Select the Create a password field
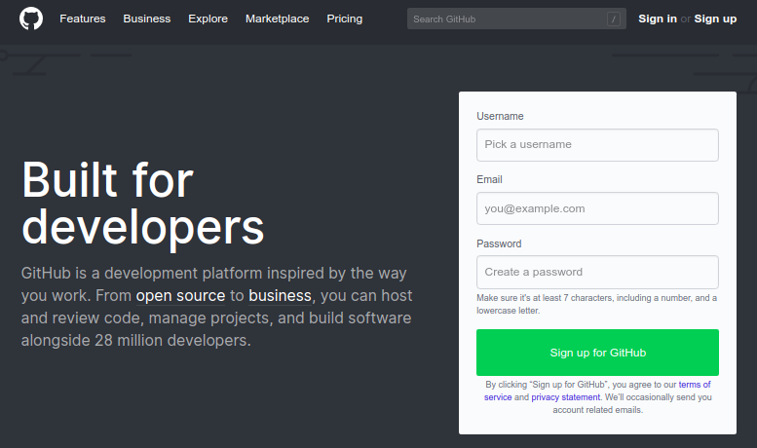Viewport: 757px width, 448px height. (597, 273)
